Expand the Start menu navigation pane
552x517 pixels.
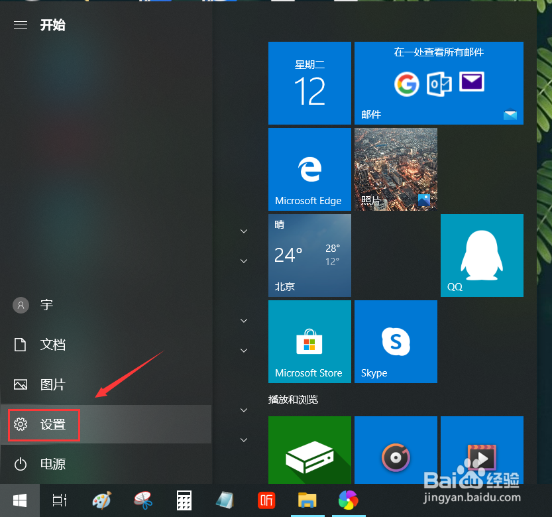20,25
